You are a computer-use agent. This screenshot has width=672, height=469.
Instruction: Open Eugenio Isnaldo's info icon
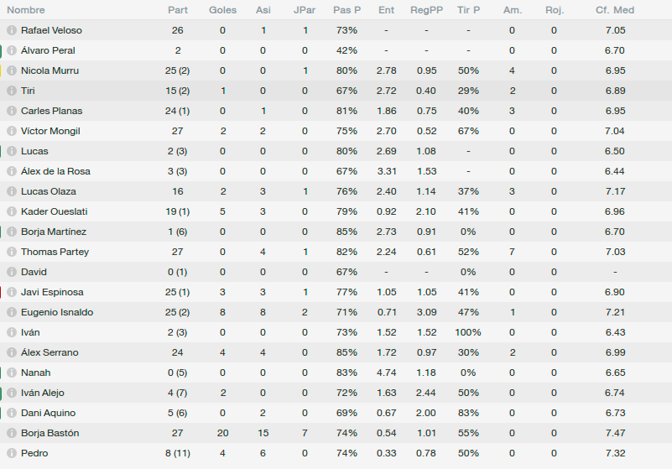pos(12,312)
